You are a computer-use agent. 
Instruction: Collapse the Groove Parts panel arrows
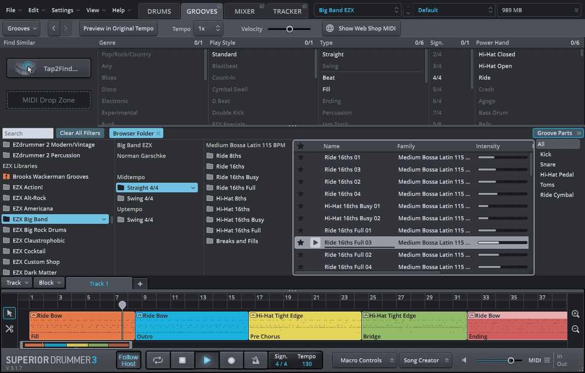tap(579, 133)
